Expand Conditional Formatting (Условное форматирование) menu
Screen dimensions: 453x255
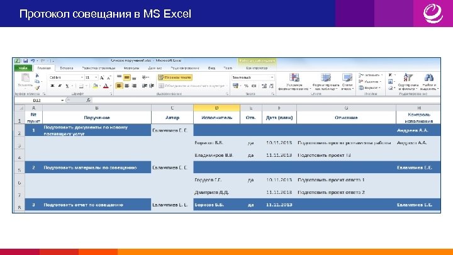[x=294, y=81]
